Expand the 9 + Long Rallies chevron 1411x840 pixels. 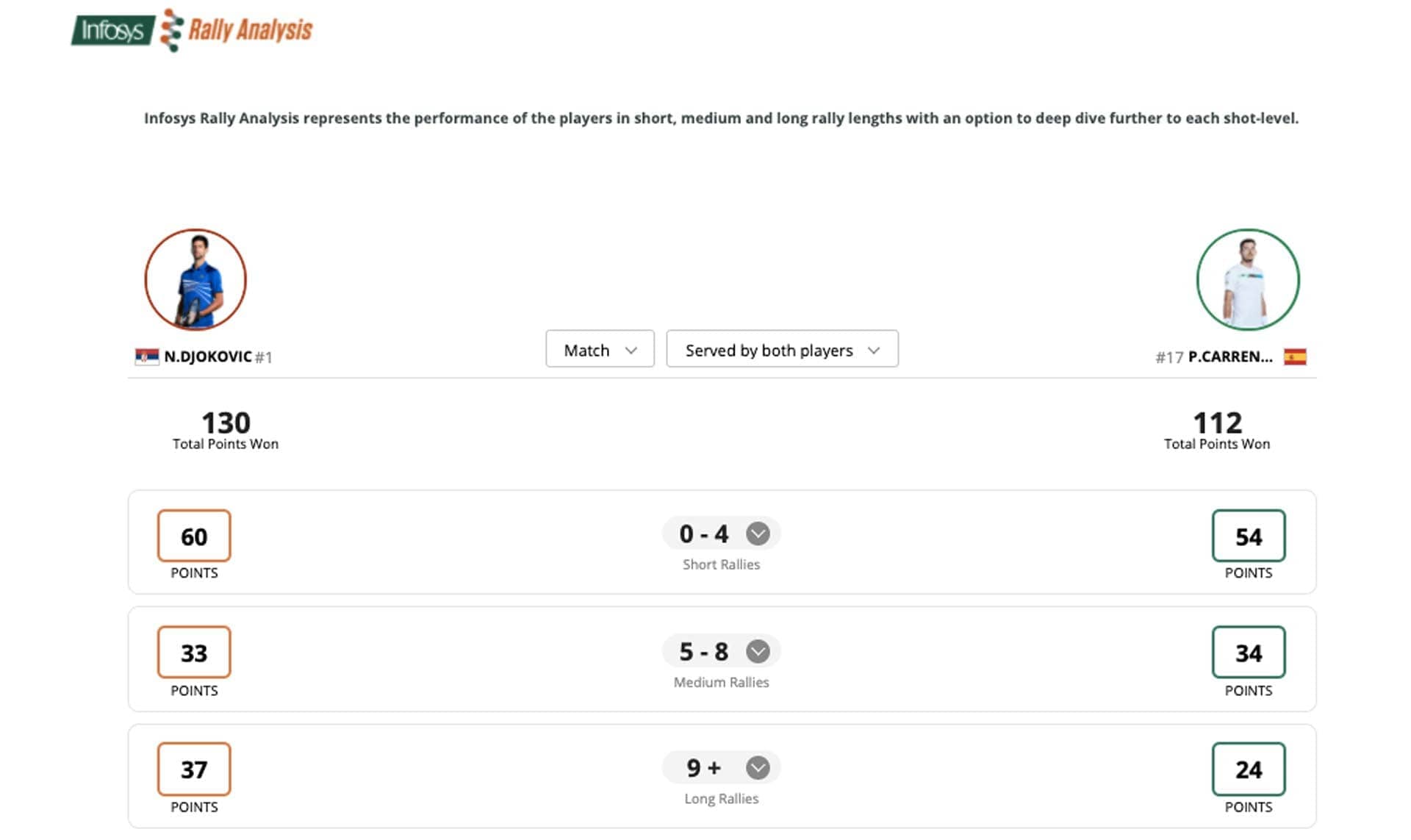click(758, 768)
